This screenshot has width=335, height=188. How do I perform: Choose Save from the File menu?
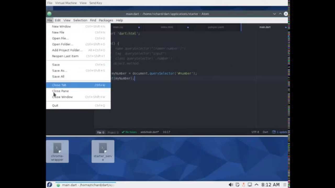pos(78,64)
